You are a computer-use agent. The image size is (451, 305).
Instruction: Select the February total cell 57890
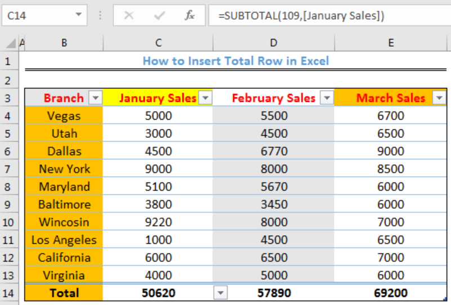274,293
